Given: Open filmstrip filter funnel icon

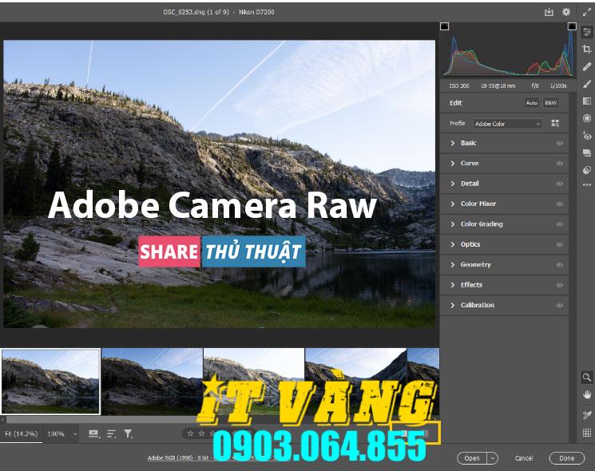Looking at the screenshot, I should (x=129, y=433).
